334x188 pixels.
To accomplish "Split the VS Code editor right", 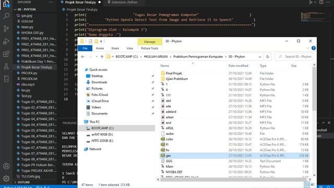I will (321, 2).
